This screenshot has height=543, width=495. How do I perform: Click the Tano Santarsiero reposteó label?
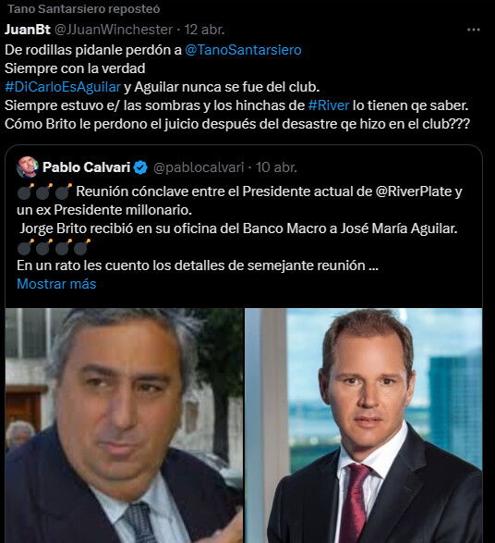pos(84,9)
